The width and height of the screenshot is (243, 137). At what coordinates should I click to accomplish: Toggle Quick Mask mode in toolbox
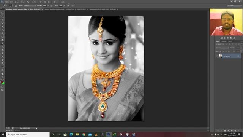pos(2,87)
